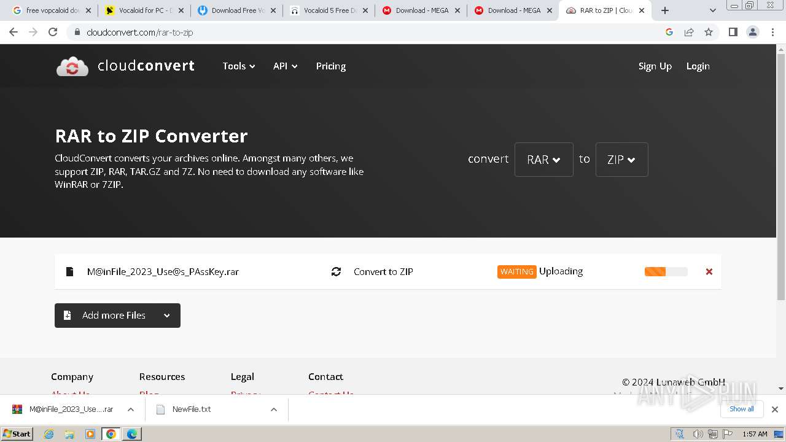Open the RAR source format dropdown
Viewport: 786px width, 442px height.
(543, 160)
